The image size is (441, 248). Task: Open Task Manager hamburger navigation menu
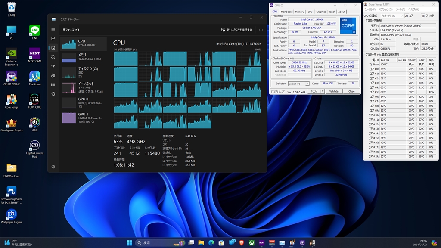(53, 30)
